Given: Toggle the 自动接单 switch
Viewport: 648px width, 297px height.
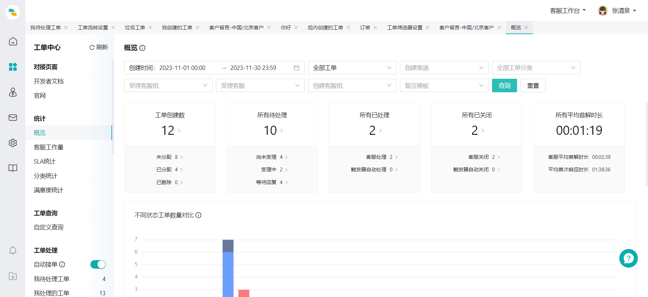Looking at the screenshot, I should click(x=98, y=265).
